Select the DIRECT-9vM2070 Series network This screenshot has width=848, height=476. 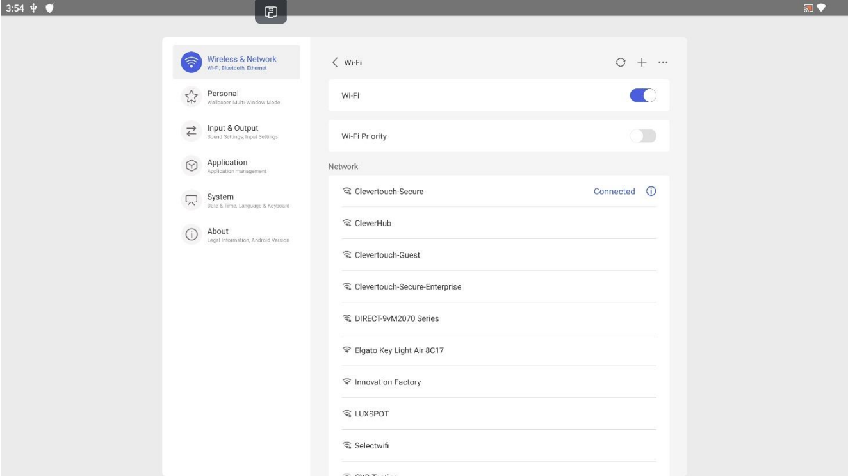499,318
